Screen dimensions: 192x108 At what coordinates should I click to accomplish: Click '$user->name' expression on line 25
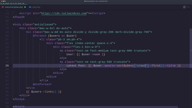click(91, 54)
